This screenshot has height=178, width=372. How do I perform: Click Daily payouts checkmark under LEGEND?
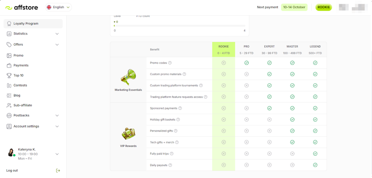point(315,165)
